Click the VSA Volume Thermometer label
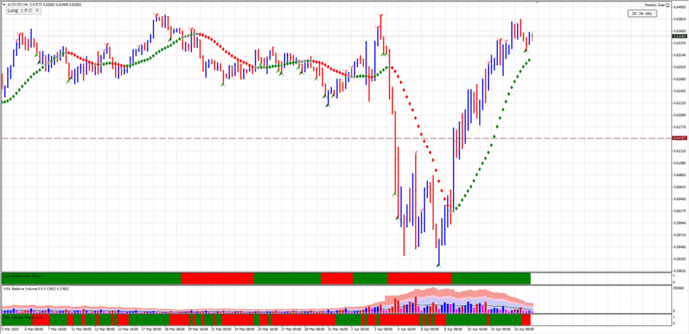This screenshot has height=334, width=689. pos(23,317)
